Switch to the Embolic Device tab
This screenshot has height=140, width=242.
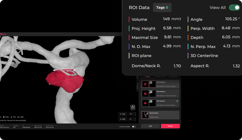click(160, 77)
